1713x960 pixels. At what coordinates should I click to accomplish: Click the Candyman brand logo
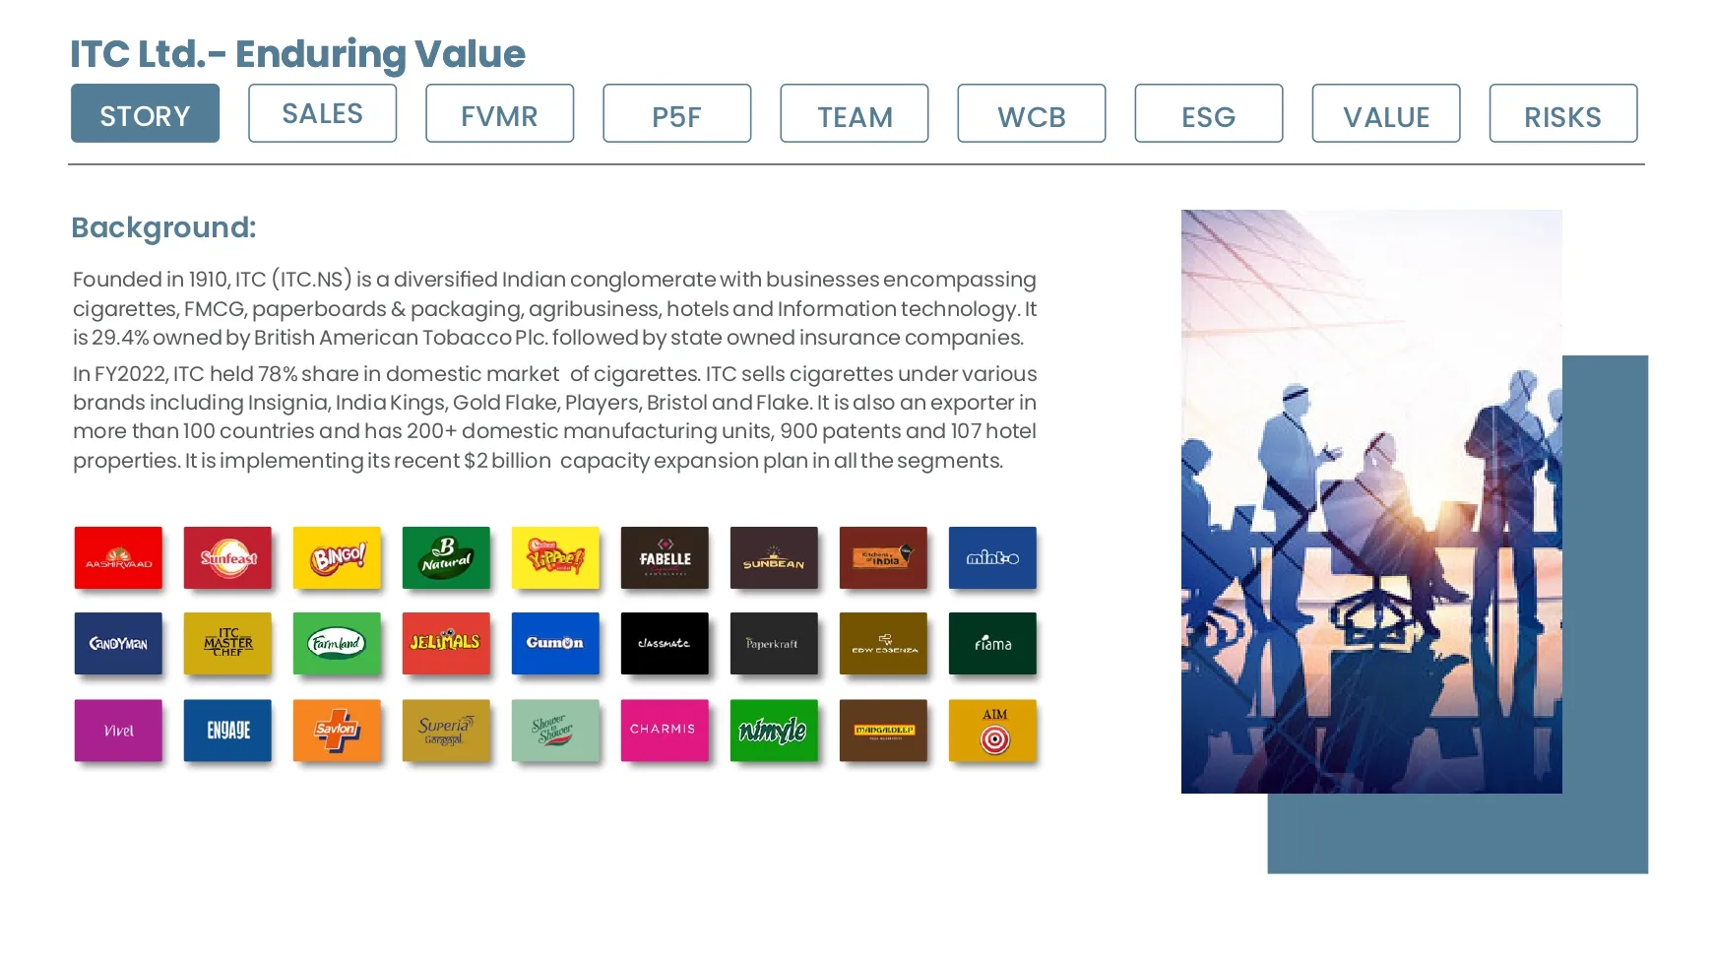tap(118, 644)
